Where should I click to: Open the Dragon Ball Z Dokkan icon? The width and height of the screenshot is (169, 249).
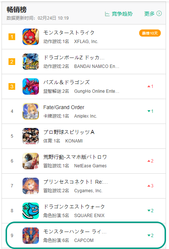point(31,62)
